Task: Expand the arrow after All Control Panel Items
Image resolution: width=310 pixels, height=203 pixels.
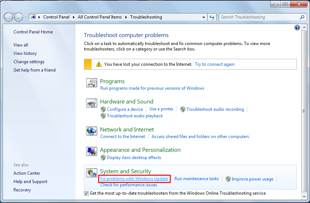Action: click(x=126, y=17)
